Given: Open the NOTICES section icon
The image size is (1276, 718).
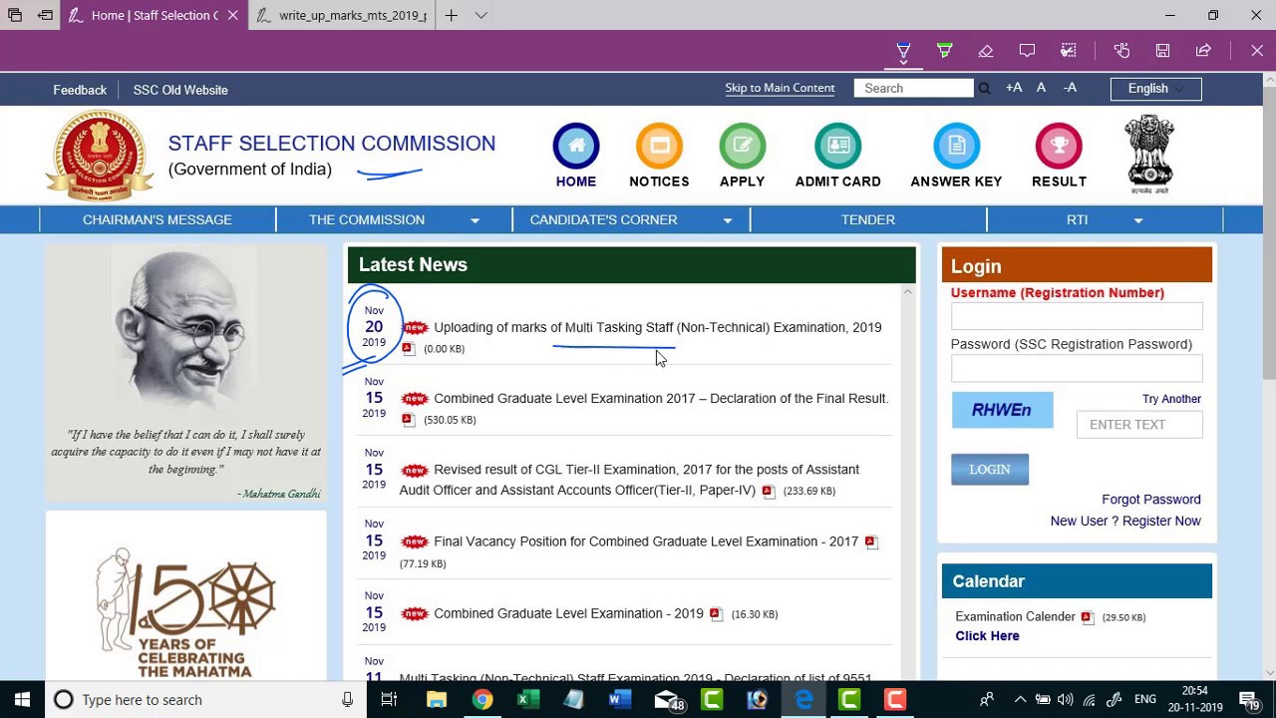Looking at the screenshot, I should pos(659,146).
